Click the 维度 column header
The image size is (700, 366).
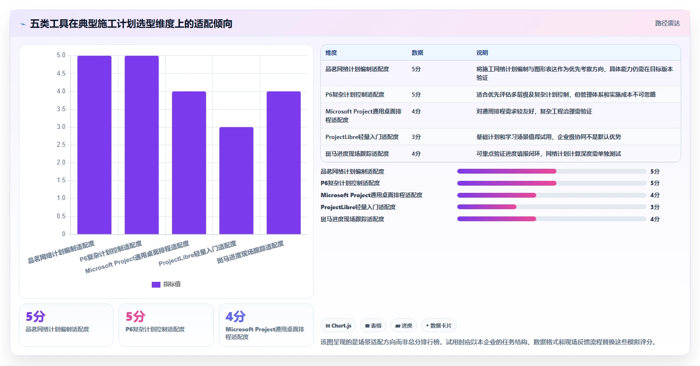[331, 53]
